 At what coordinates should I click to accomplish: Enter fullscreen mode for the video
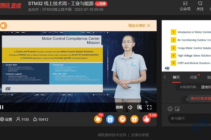click(x=149, y=107)
